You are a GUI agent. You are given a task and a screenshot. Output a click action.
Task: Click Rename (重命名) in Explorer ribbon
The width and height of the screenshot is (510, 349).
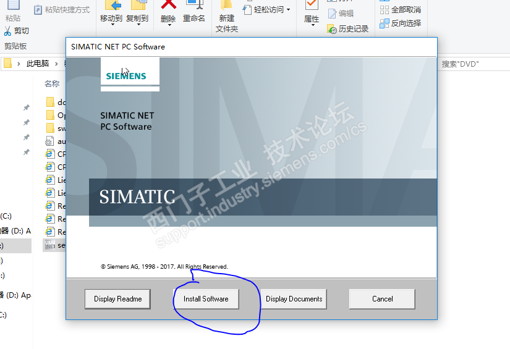tap(194, 11)
